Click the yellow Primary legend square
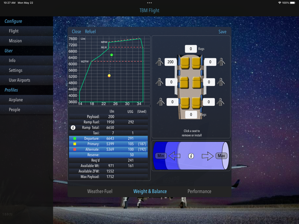This screenshot has height=224, width=299. tap(75, 144)
